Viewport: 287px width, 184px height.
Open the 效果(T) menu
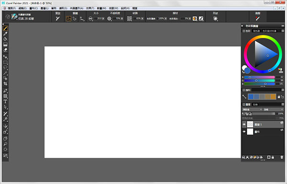click(x=90, y=8)
